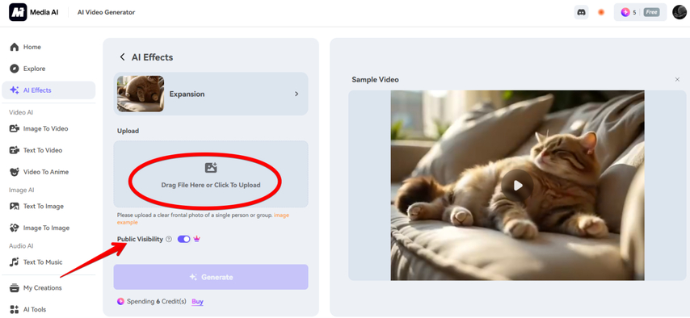Toggle the Public Visibility switch
Viewport: 690px width, 318px height.
(184, 239)
